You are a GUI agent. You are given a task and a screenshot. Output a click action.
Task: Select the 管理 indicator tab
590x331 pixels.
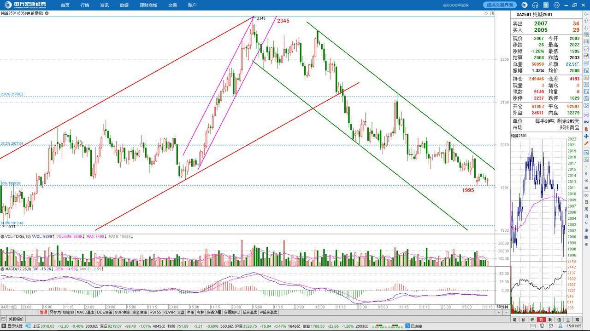43,312
